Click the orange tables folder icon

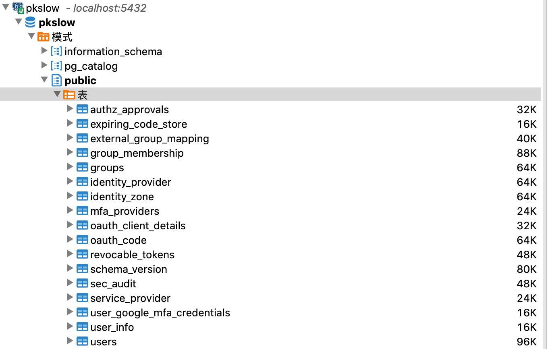[x=69, y=95]
